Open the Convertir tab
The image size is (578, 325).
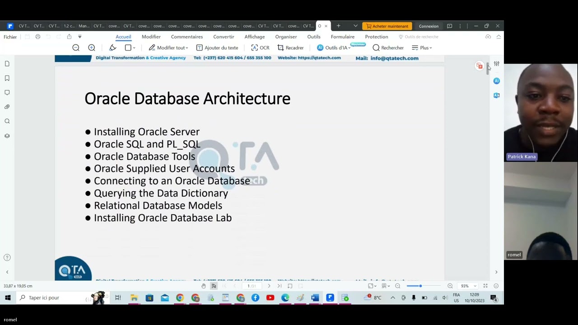(224, 37)
